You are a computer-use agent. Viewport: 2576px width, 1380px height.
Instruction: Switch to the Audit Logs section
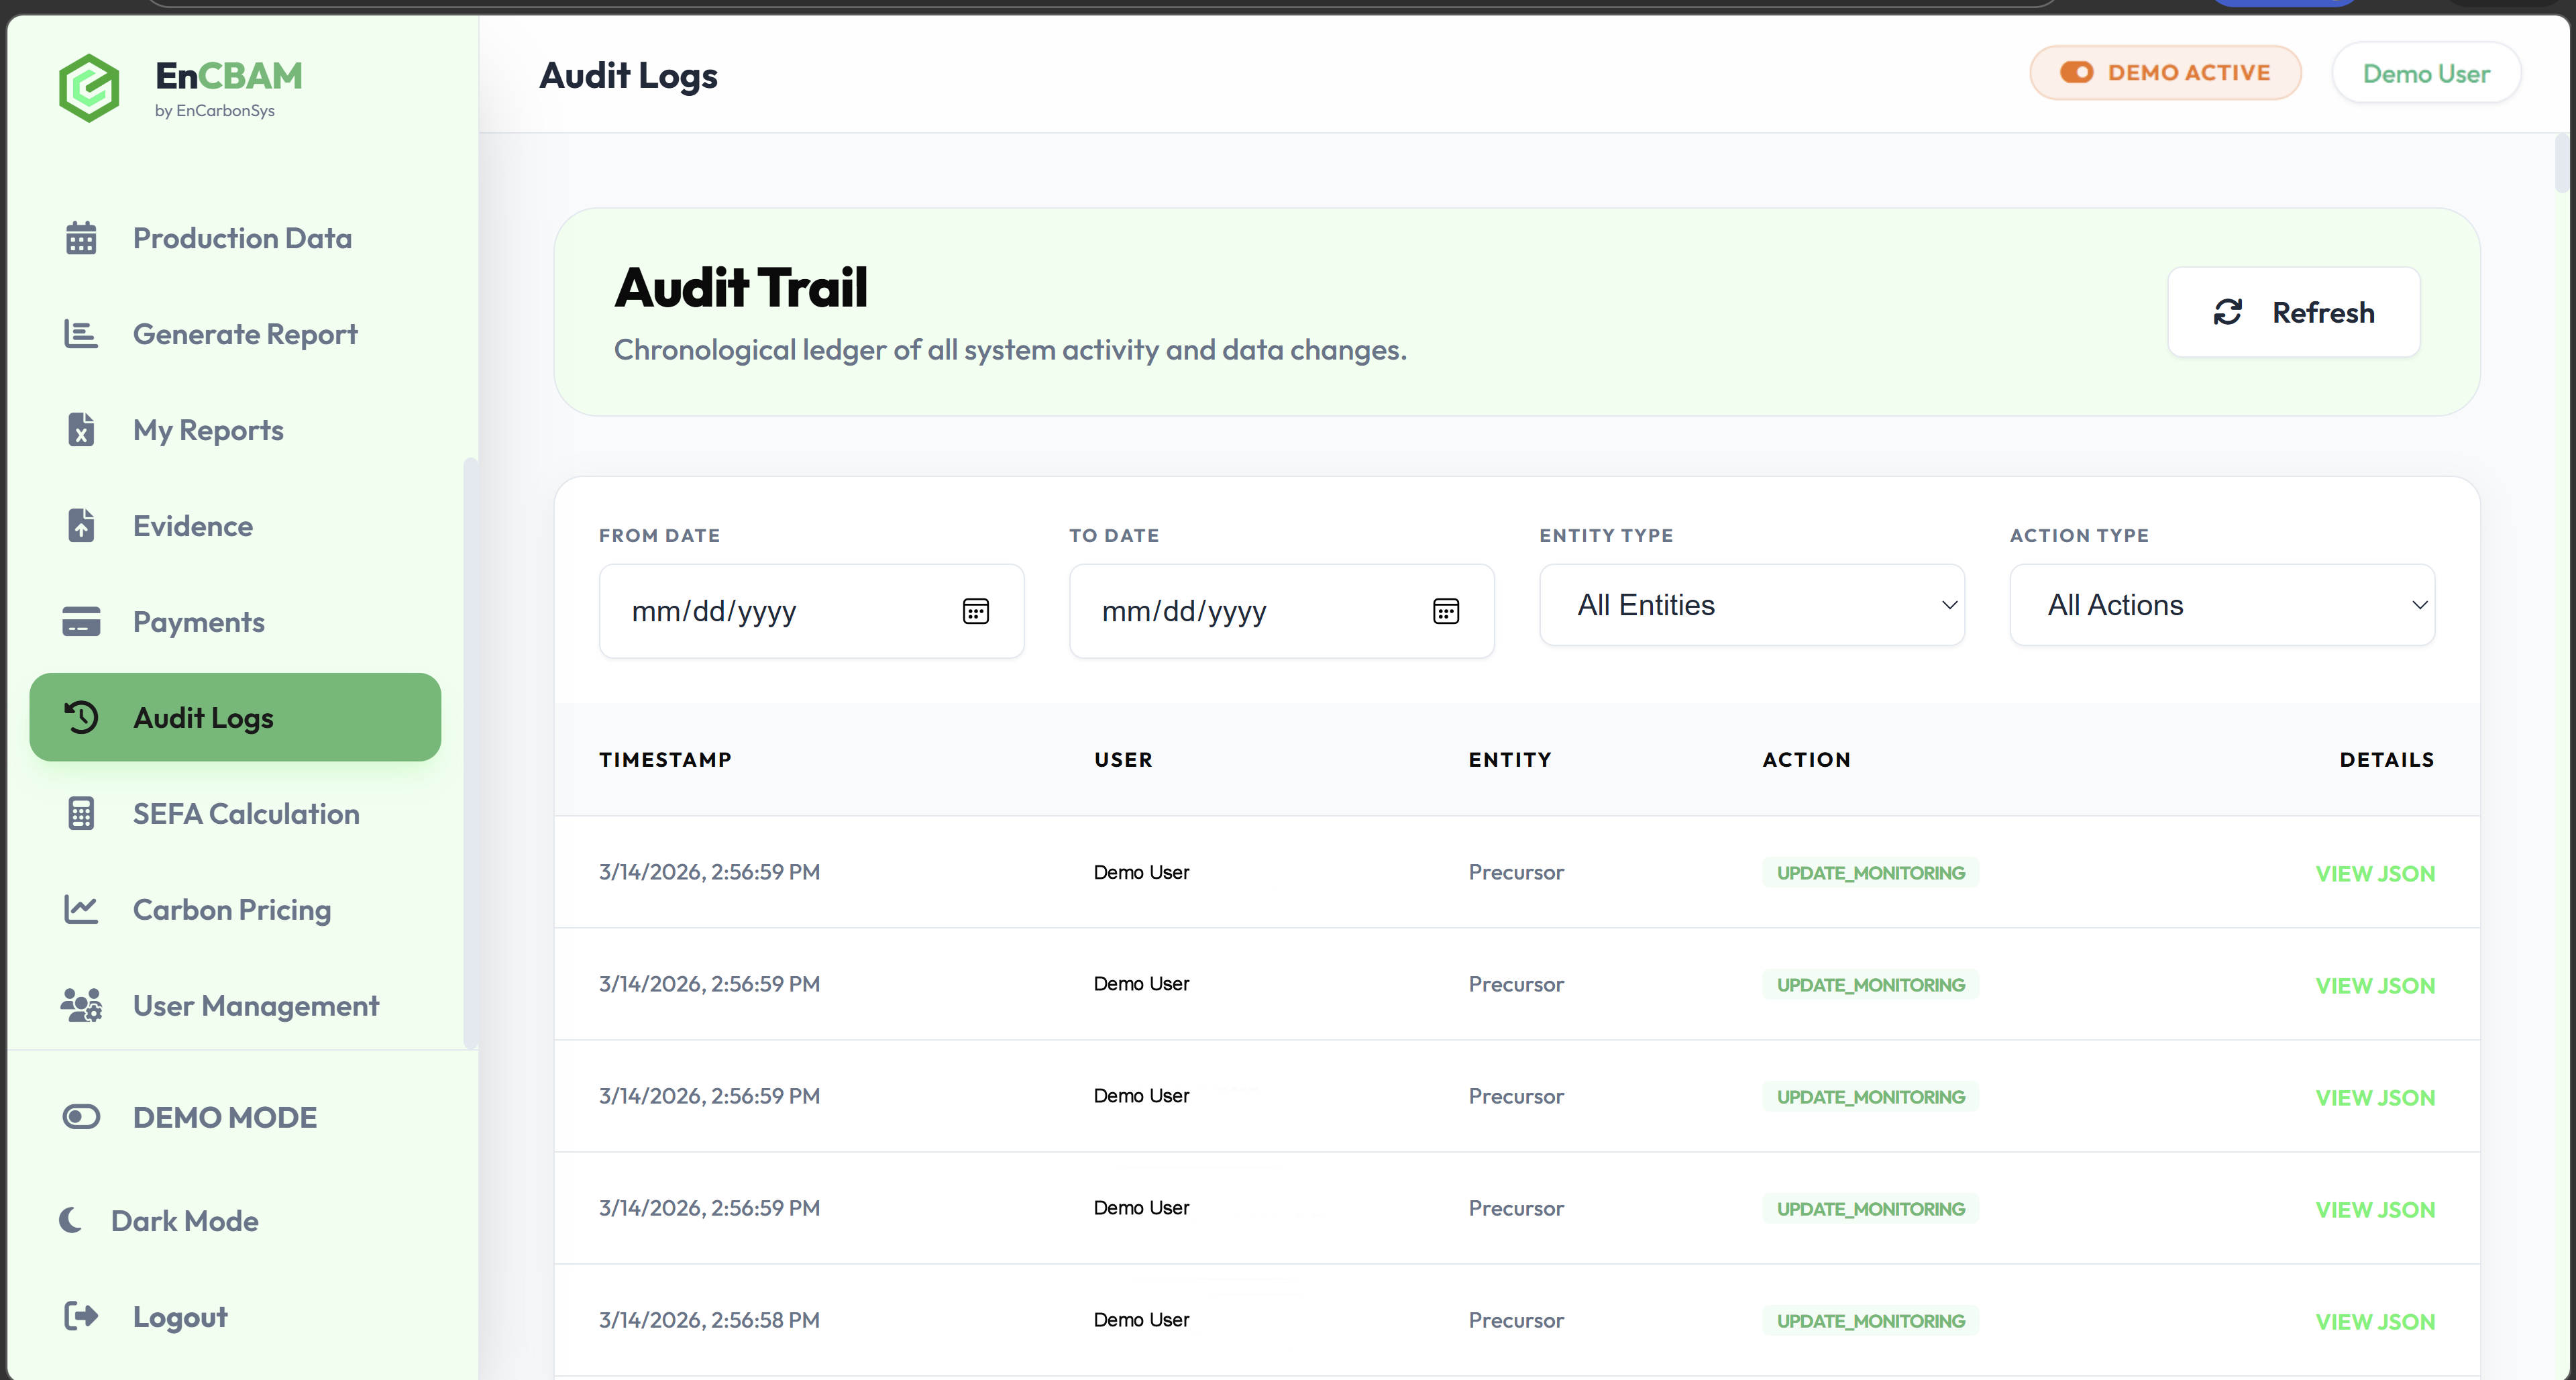203,717
